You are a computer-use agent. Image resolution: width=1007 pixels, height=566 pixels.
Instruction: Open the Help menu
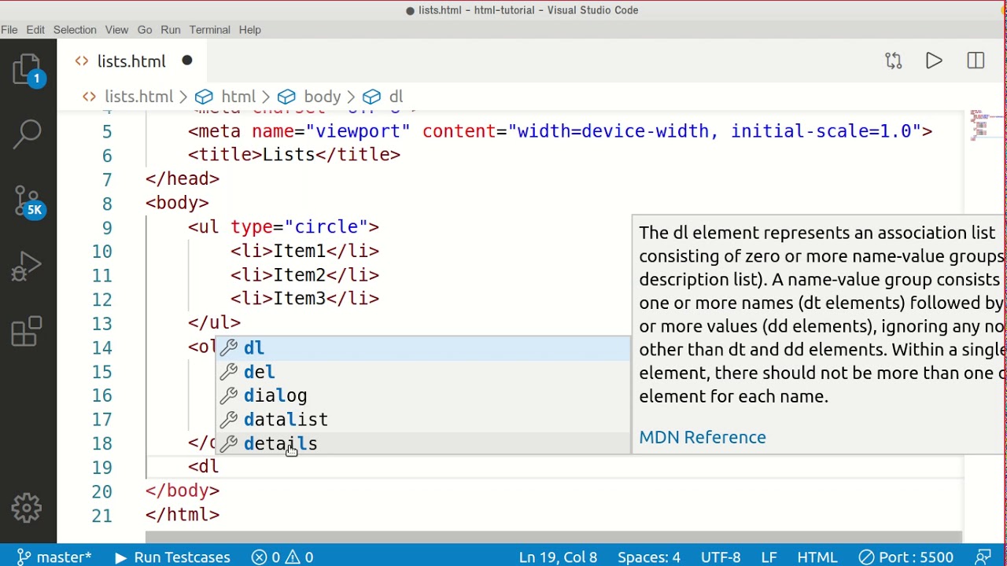tap(250, 30)
